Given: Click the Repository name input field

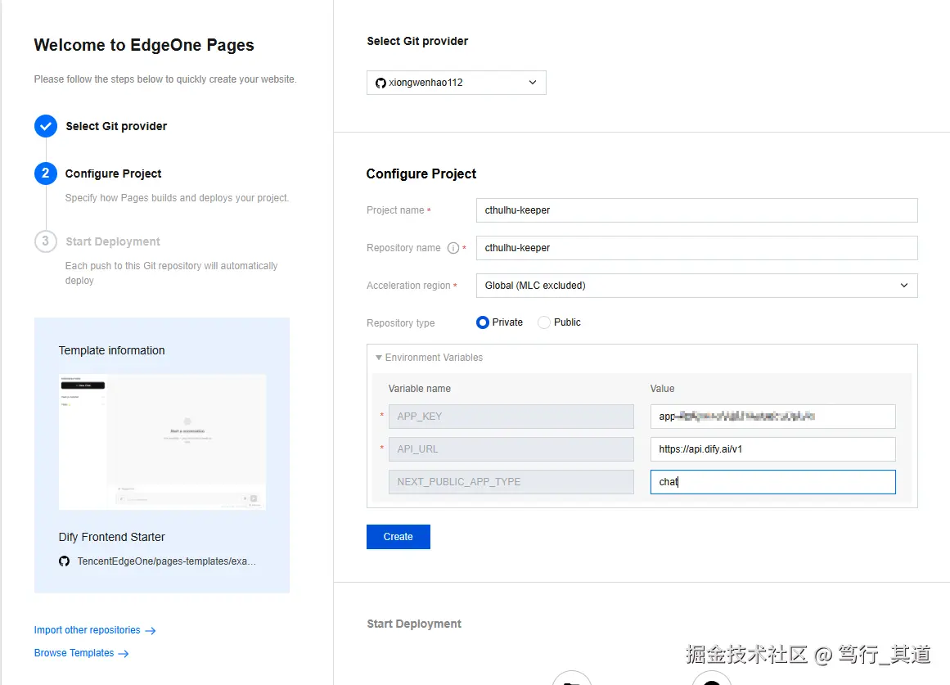Looking at the screenshot, I should click(x=696, y=248).
